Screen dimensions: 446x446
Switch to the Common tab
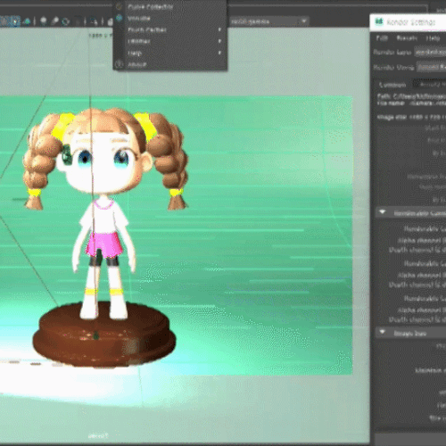click(x=392, y=85)
